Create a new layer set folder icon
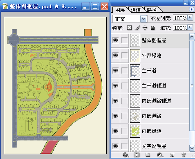 click(x=148, y=155)
